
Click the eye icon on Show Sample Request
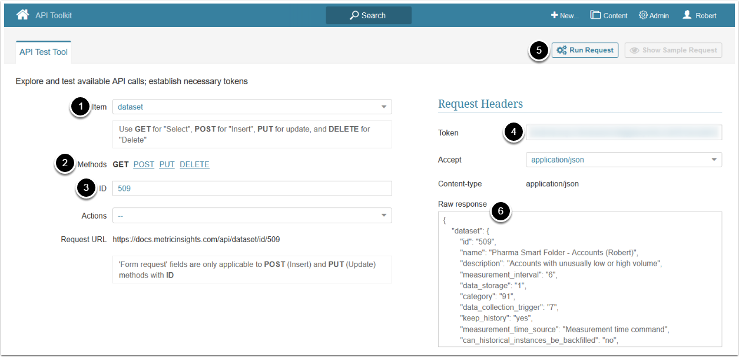click(x=635, y=50)
